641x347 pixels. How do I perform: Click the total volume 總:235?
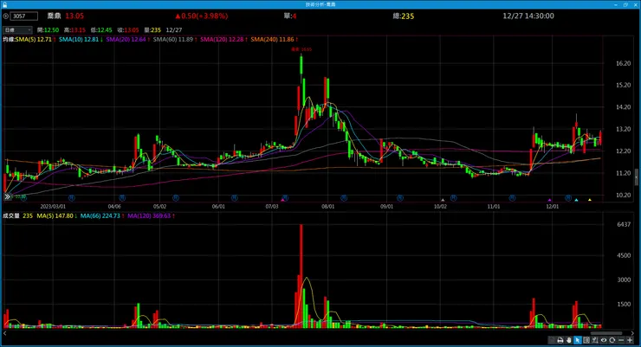(x=404, y=16)
